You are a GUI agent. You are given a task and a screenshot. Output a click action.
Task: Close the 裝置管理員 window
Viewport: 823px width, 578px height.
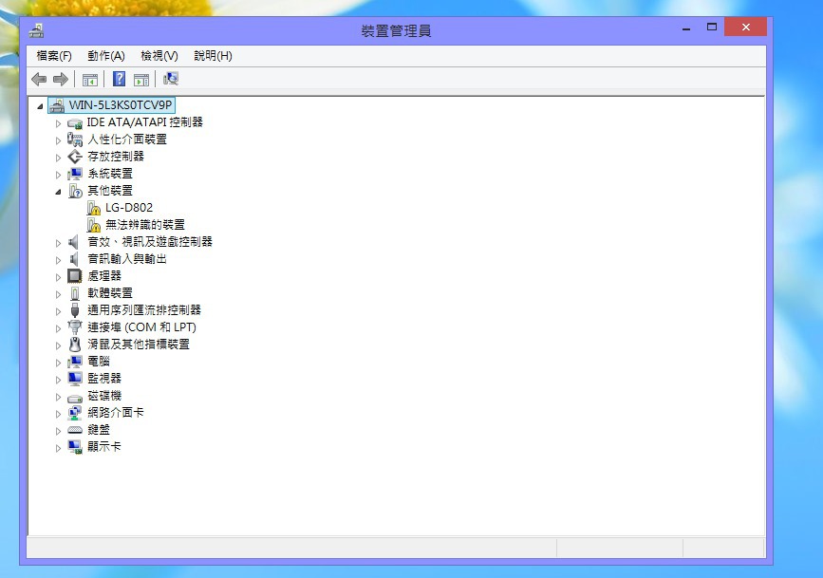tap(745, 28)
